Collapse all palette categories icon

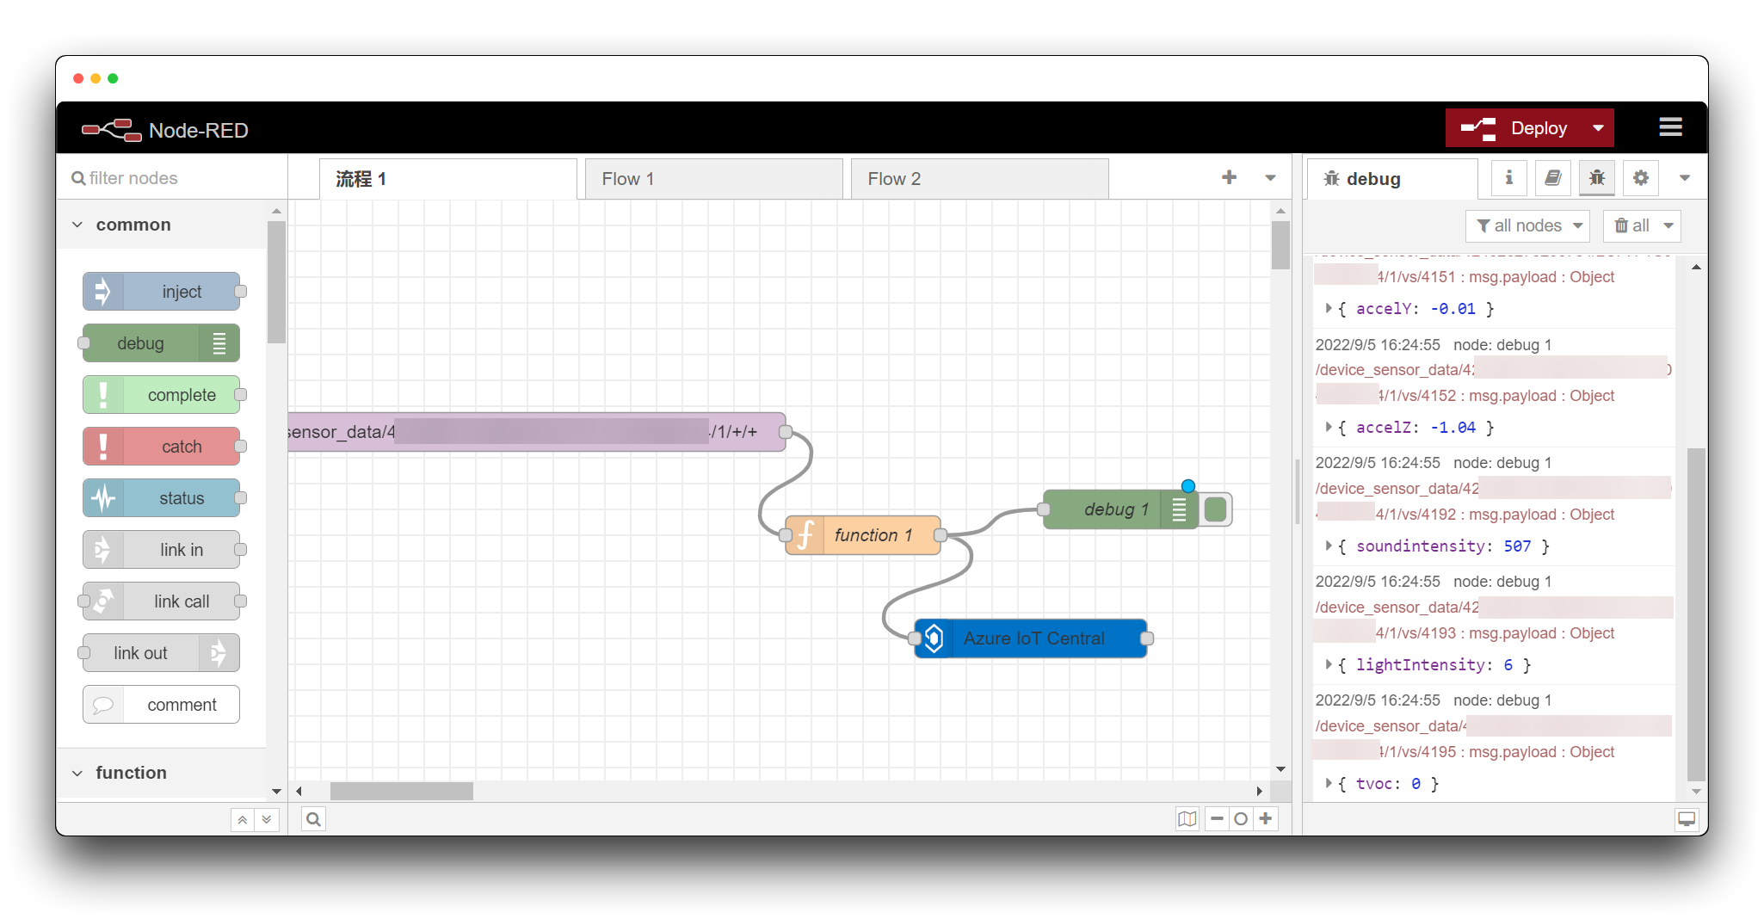click(243, 820)
